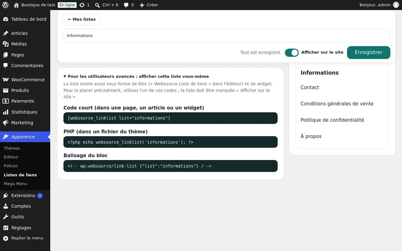This screenshot has width=402, height=251.
Task: Click the Marketing megaphone icon
Action: click(x=6, y=123)
